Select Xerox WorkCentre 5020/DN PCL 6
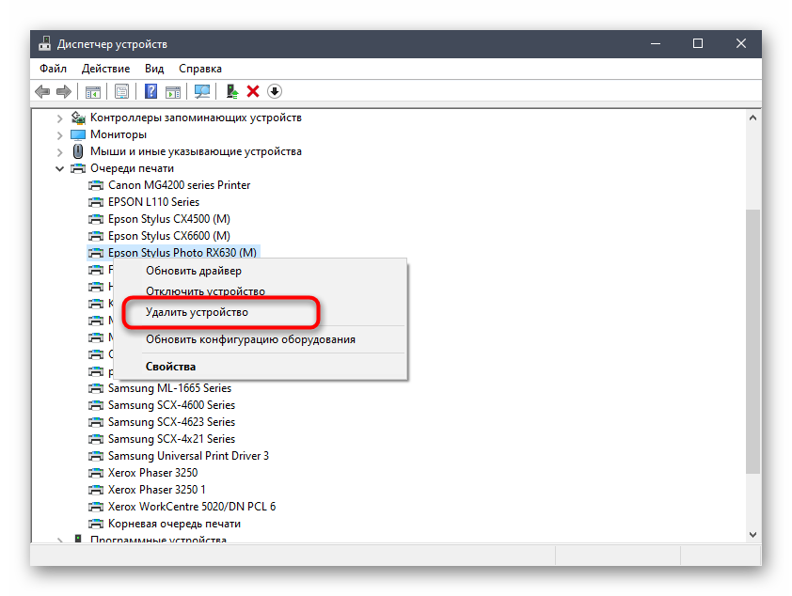The height and width of the screenshot is (596, 792). [x=191, y=507]
